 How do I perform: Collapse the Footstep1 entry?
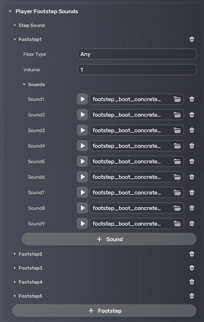coord(14,40)
